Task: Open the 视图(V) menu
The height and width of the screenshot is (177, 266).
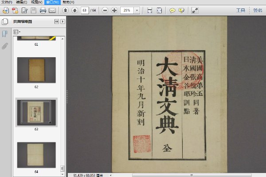Action: point(37,2)
